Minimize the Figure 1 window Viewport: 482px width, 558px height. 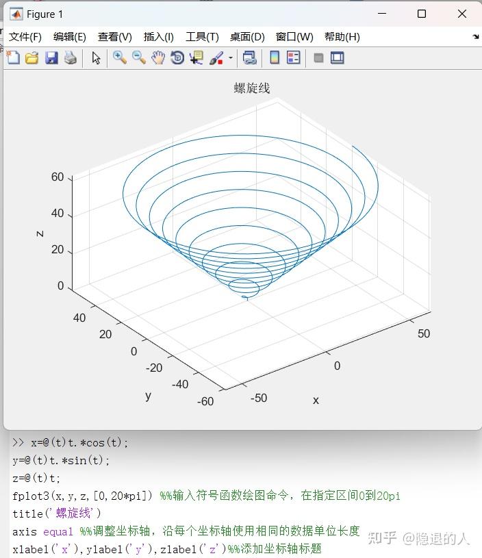pos(382,14)
